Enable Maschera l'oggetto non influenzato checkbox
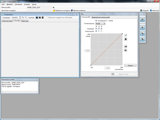This screenshot has width=160, height=120. (47, 17)
